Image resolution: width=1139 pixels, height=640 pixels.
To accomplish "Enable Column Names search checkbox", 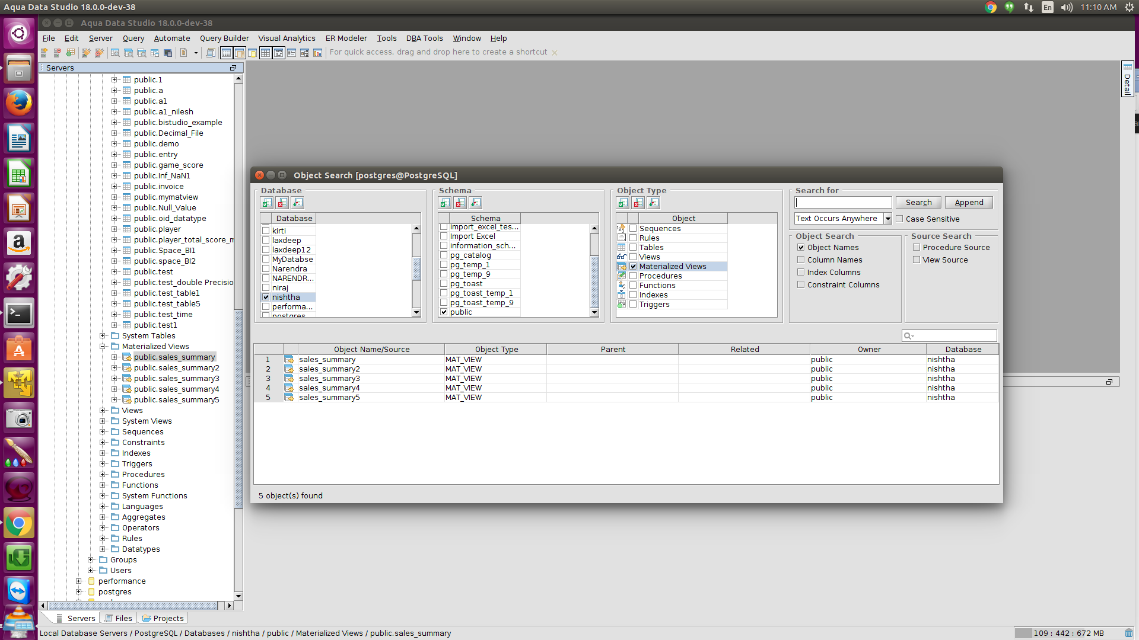I will (x=801, y=260).
